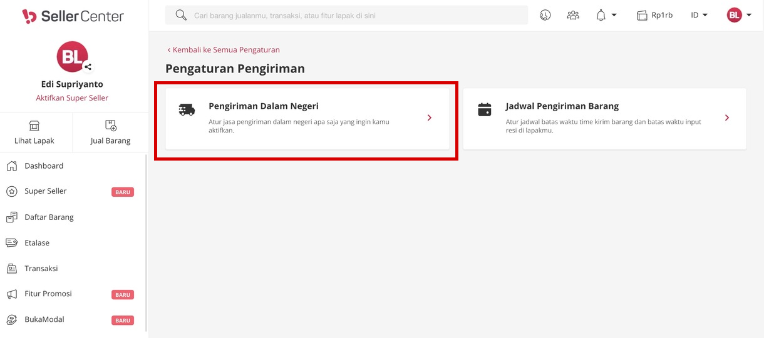Go to Transaksi in the sidebar
Viewport: 764px width, 338px height.
pos(41,269)
